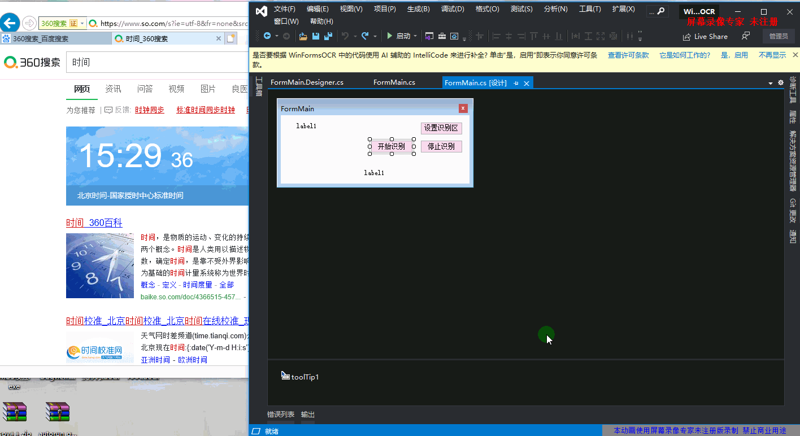Click the Align Rights layout icon

point(521,36)
